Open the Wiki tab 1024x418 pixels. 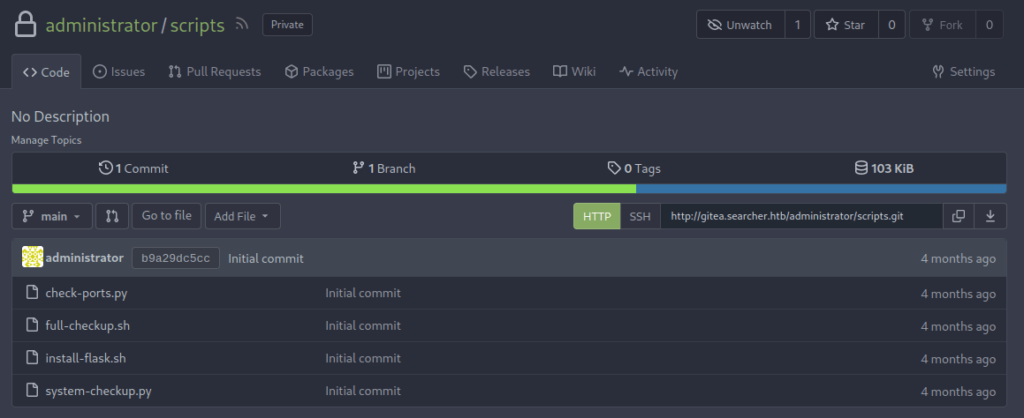(574, 71)
